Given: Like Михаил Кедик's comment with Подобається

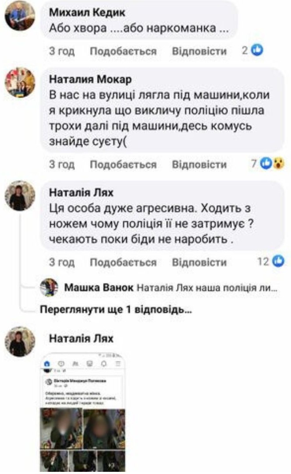Looking at the screenshot, I should coord(123,51).
